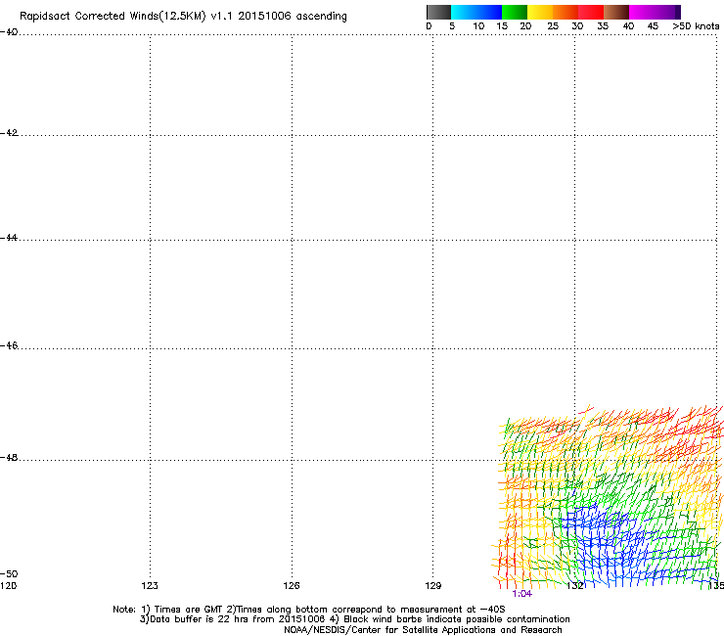Pick the magenta 40-45 knots legend segment
This screenshot has height=636, width=724.
(x=642, y=12)
